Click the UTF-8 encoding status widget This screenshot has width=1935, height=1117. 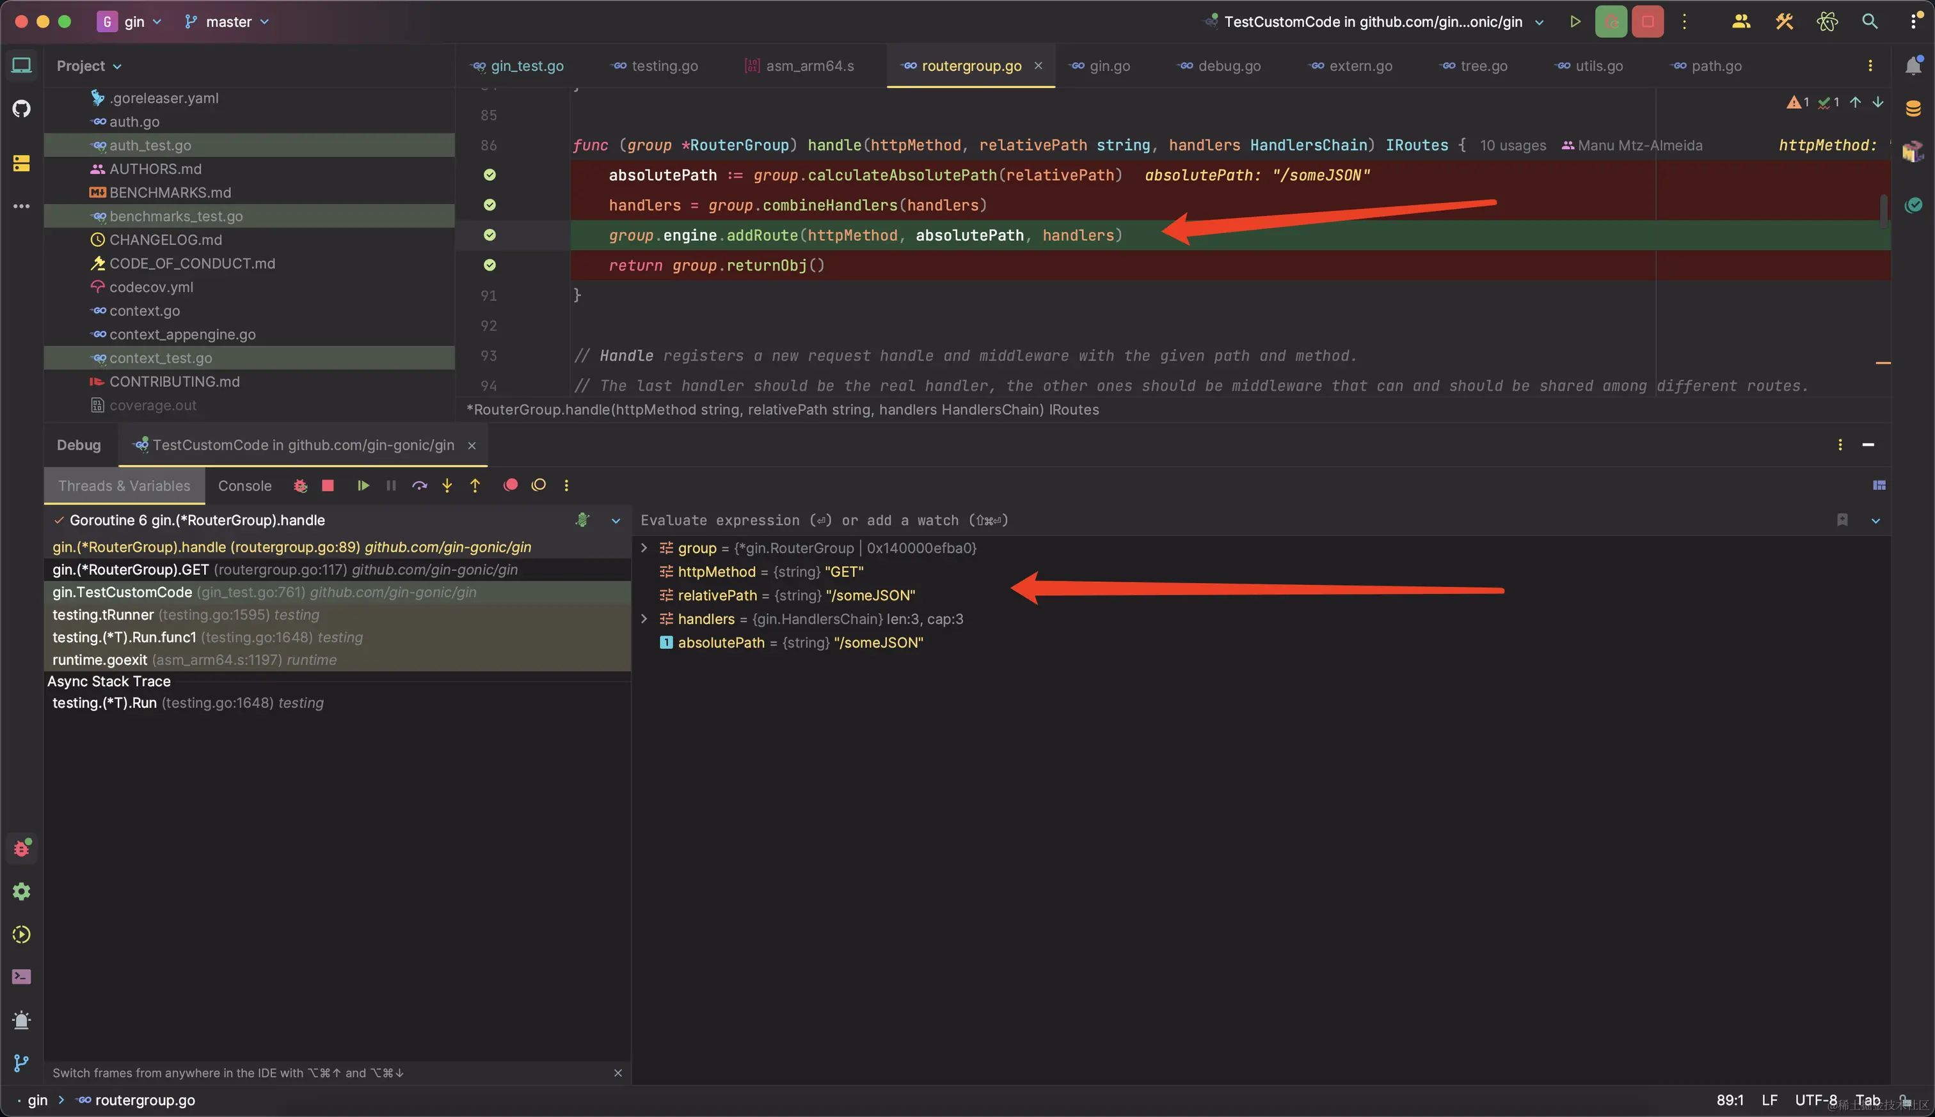tap(1816, 1100)
